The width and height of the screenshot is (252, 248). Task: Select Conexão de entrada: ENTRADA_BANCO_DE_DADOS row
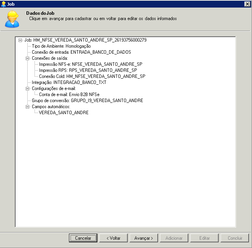[x=81, y=52]
